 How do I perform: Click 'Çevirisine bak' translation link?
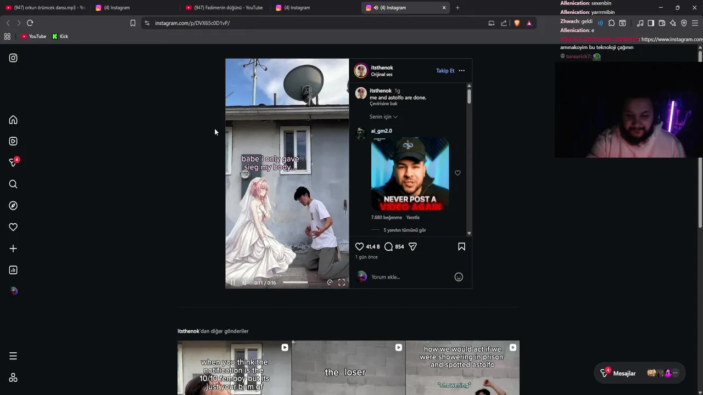point(383,104)
